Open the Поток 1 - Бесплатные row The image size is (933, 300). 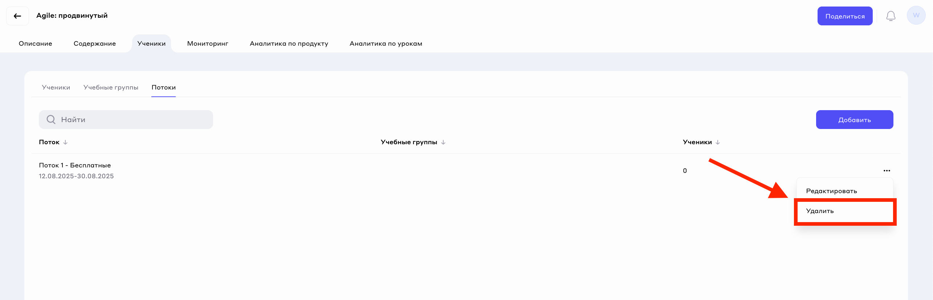click(x=75, y=166)
